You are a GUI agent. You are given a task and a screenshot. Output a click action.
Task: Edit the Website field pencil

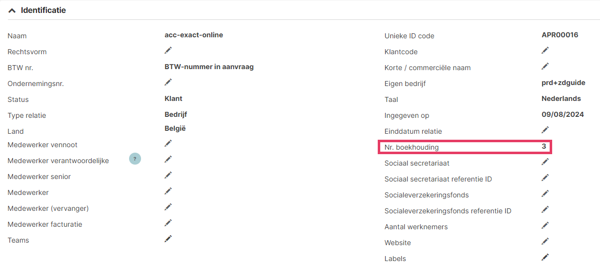tap(545, 241)
